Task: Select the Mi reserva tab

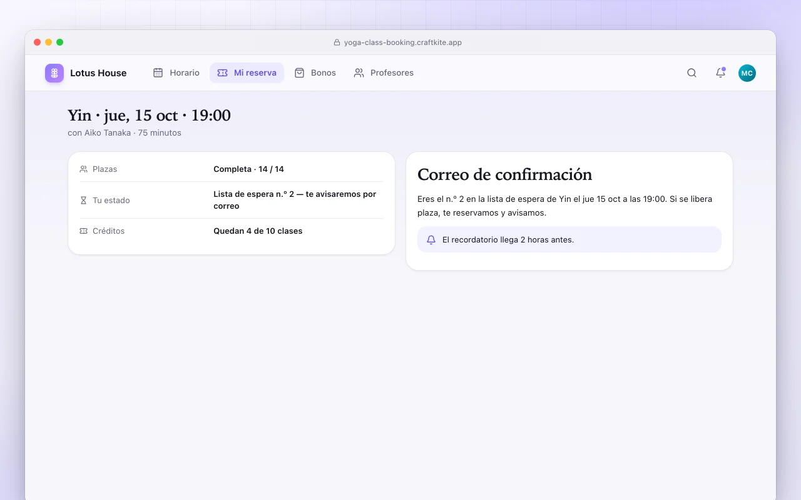Action: click(x=247, y=73)
